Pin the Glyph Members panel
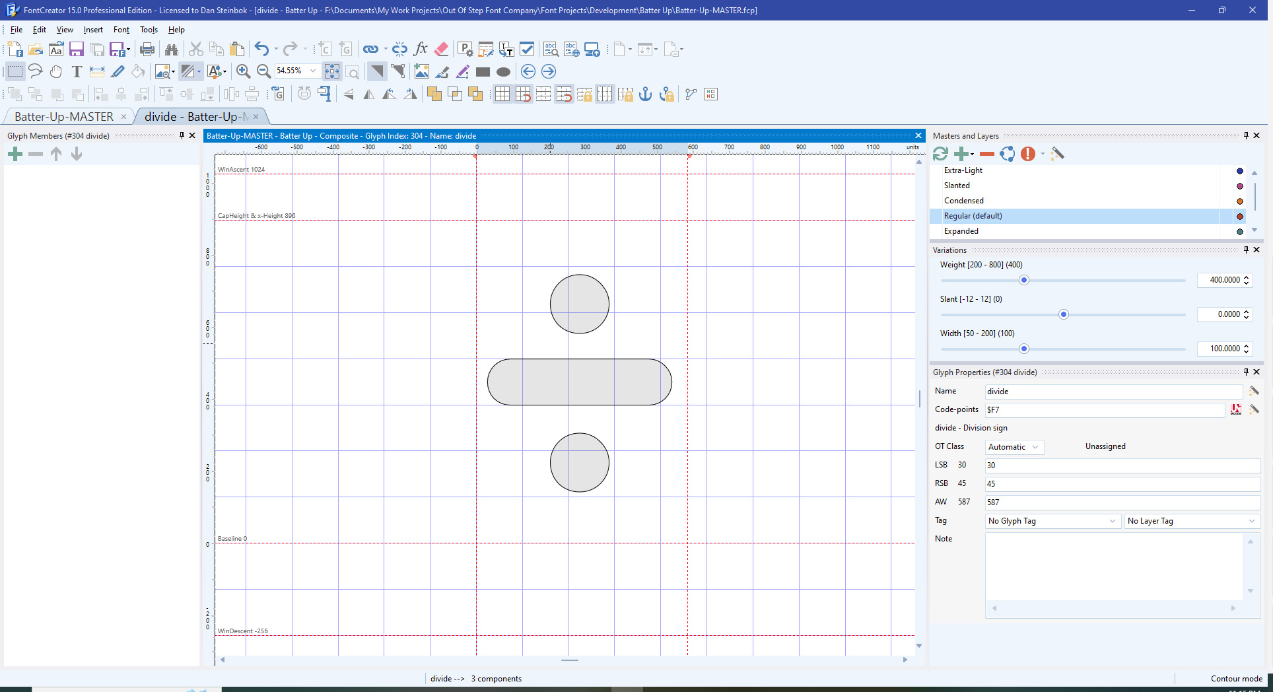This screenshot has width=1273, height=692. (x=182, y=135)
